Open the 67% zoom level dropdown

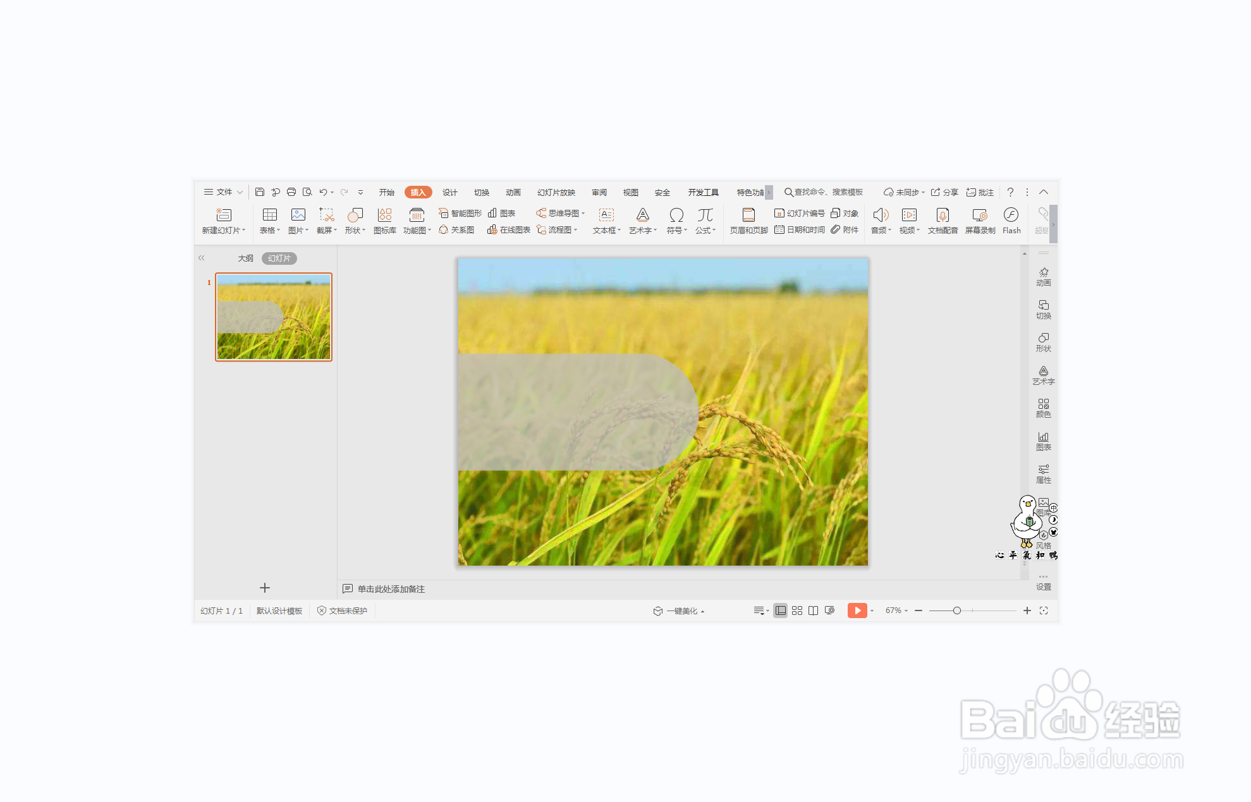896,611
